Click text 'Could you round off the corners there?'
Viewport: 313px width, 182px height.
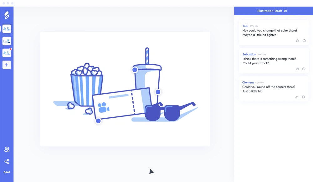pyautogui.click(x=269, y=87)
